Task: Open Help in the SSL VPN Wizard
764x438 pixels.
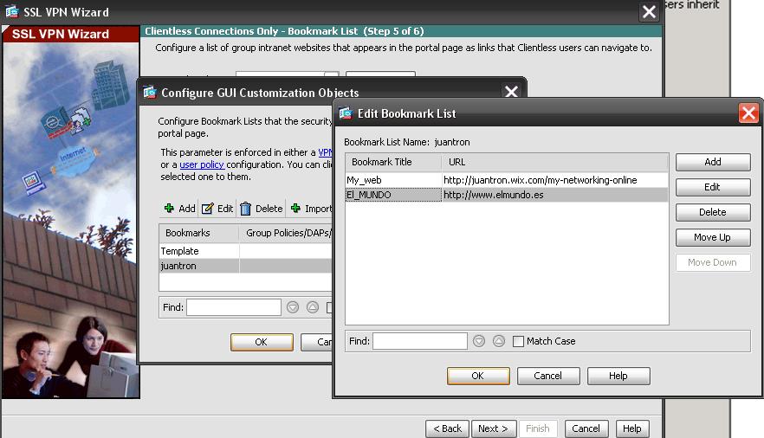Action: 632,428
